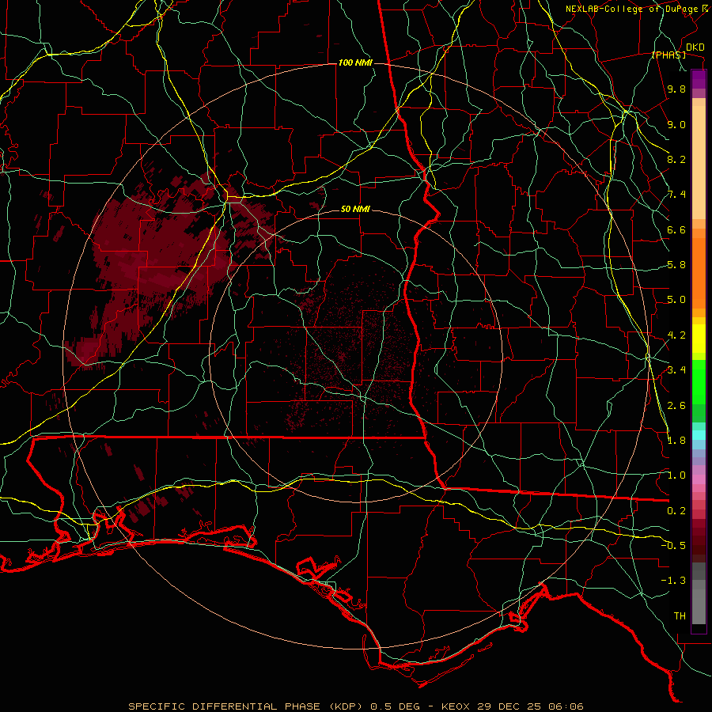Click the bottom SPECIFIC DIFFERENTIAL PHASE caption
Viewport: 712px width, 712px height.
click(355, 706)
